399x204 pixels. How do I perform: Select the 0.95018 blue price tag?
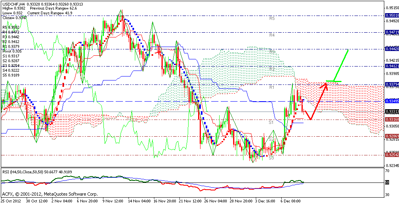[391, 16]
